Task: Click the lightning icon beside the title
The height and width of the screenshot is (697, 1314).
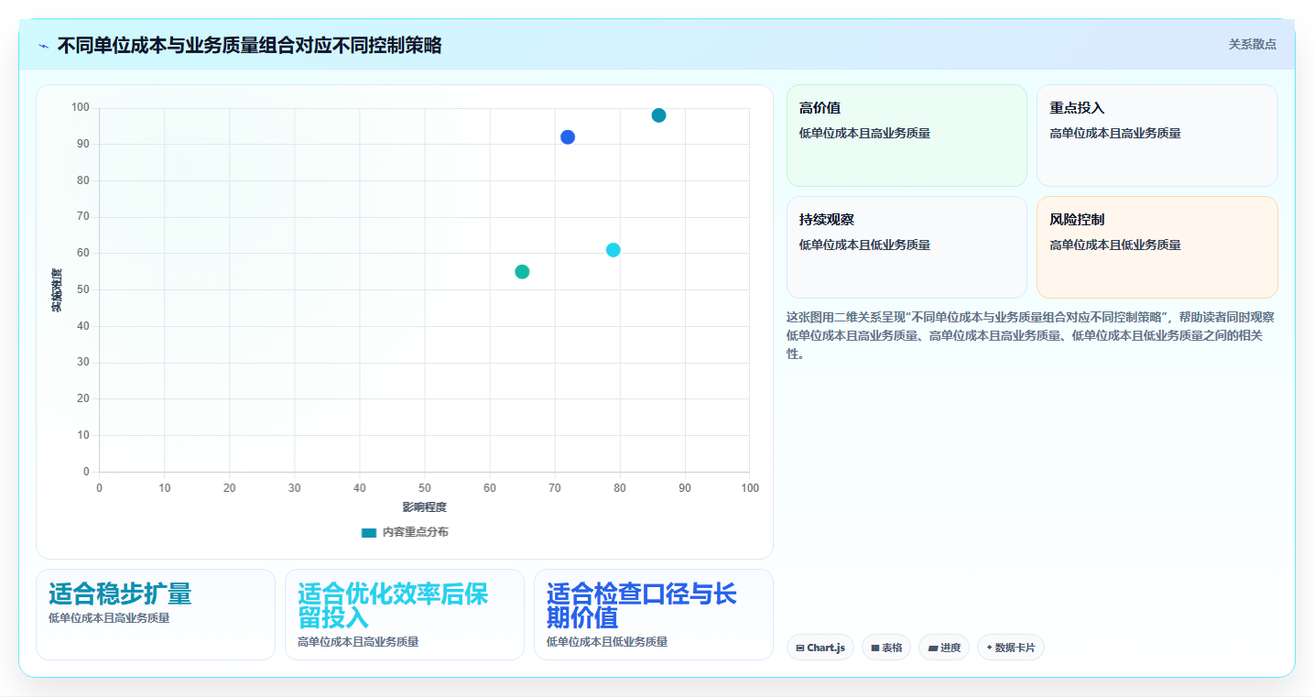Action: coord(43,46)
